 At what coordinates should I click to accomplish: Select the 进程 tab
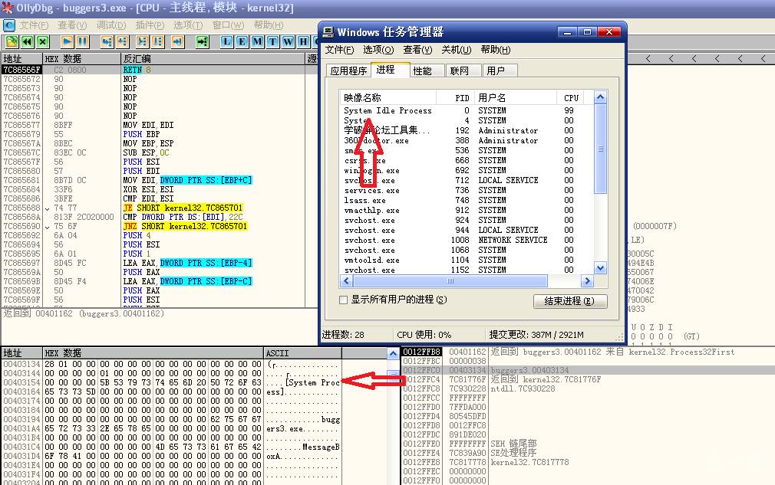coord(391,70)
